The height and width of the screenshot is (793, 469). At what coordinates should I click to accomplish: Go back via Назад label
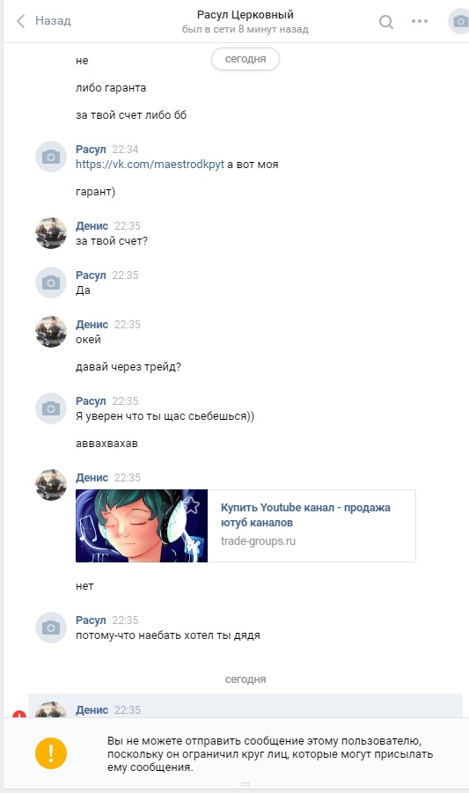click(53, 21)
